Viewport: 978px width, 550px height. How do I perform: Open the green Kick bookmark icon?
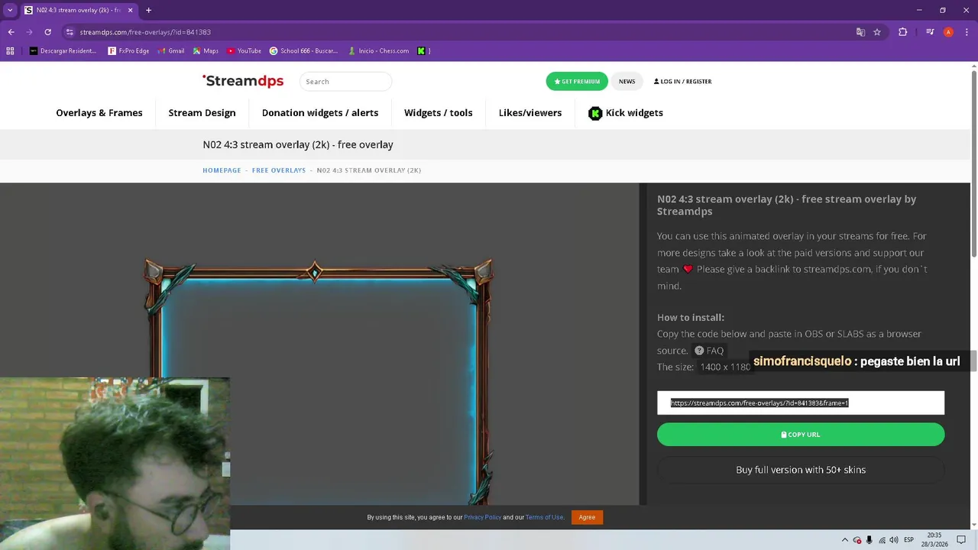point(421,51)
